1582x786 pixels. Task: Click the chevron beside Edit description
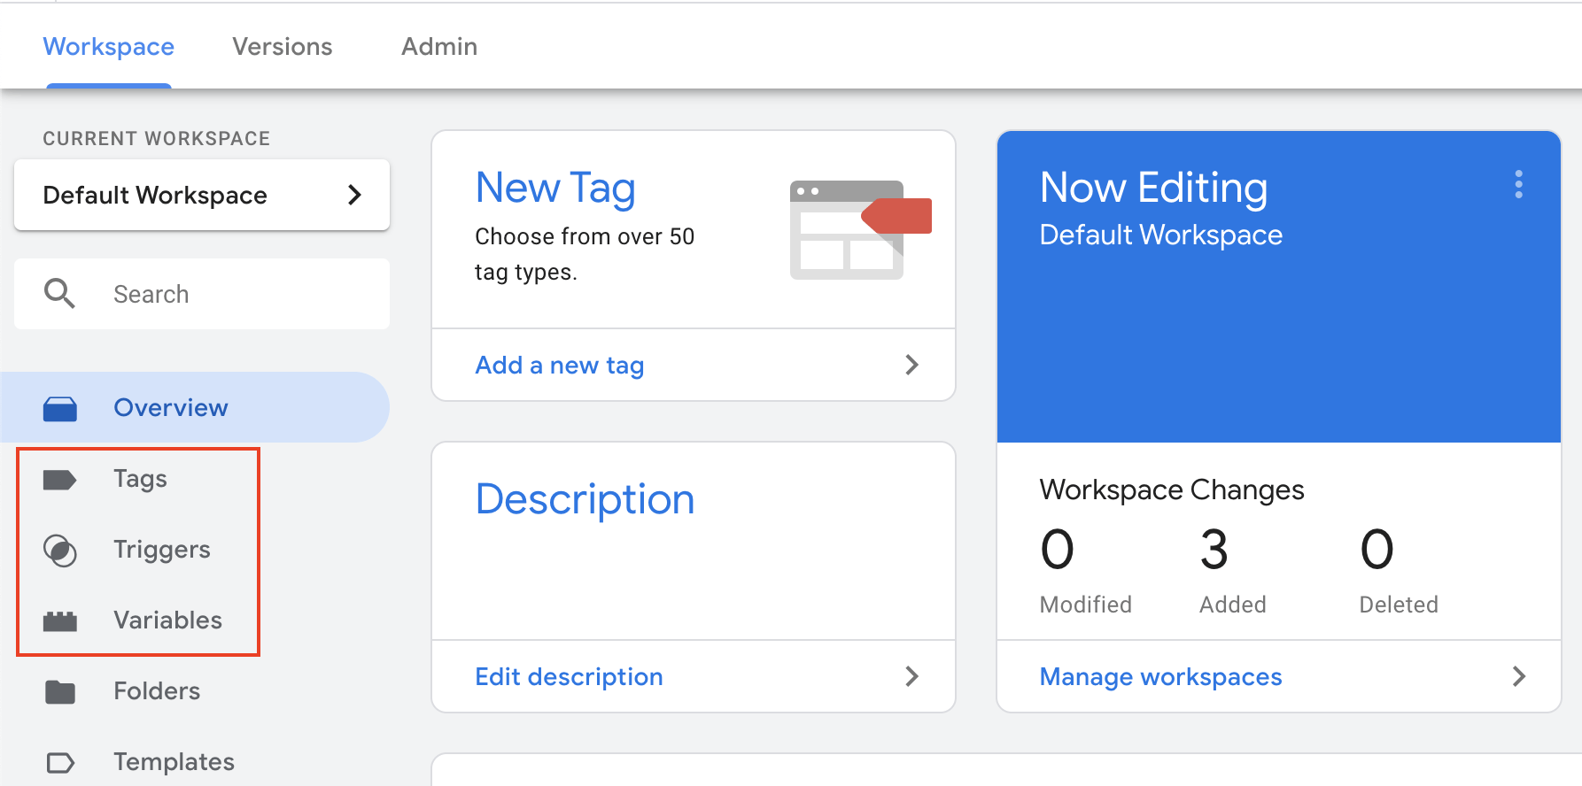[x=911, y=676]
